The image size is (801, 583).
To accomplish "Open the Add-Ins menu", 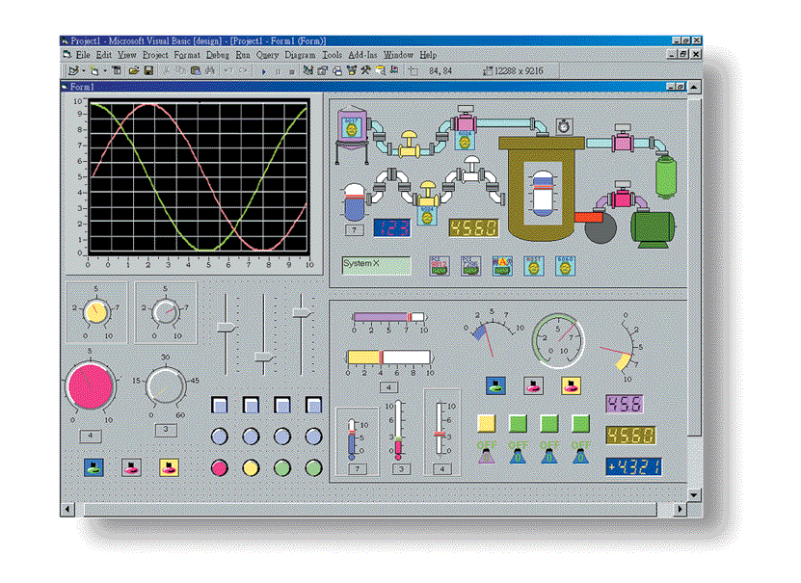I will coord(362,55).
